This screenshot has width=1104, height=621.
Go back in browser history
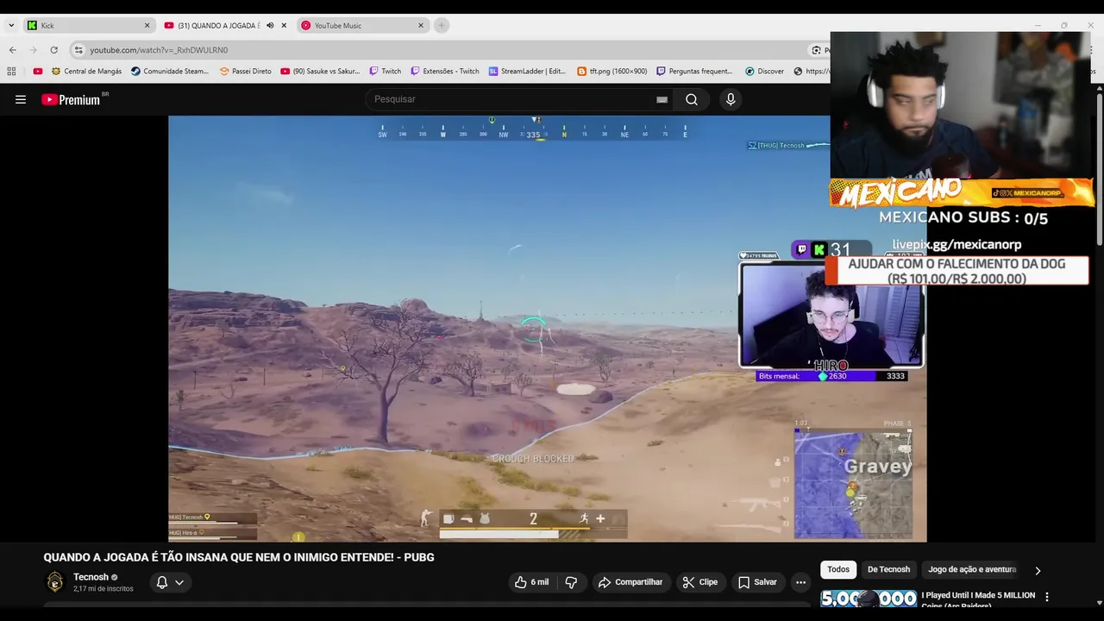point(12,50)
